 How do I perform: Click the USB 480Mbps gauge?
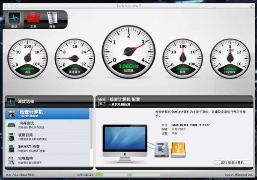27,58
